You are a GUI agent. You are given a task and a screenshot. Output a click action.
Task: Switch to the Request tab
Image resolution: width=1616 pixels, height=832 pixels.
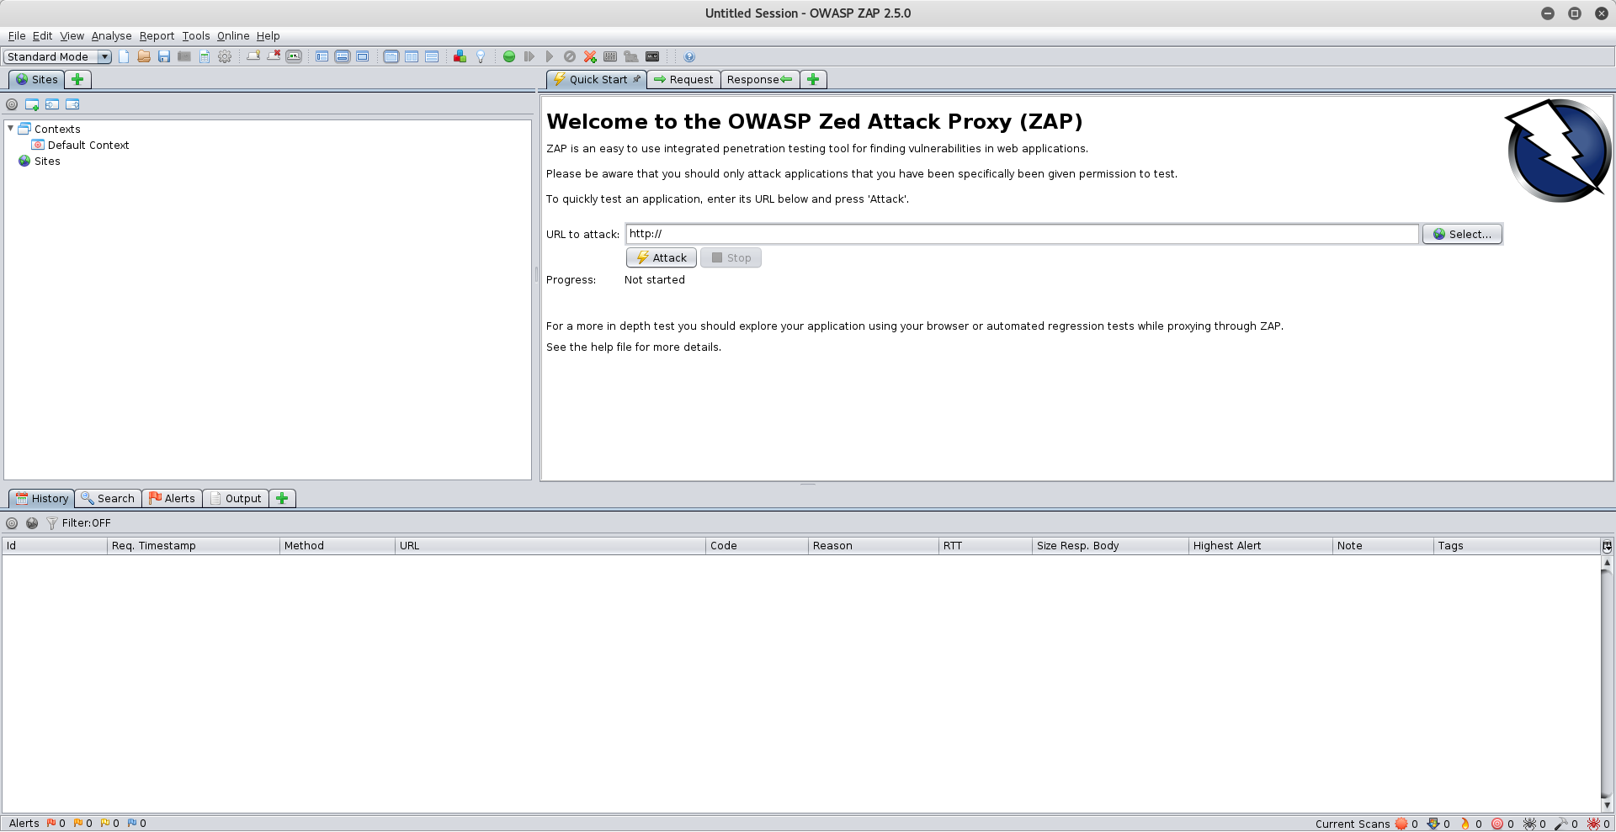coord(683,79)
